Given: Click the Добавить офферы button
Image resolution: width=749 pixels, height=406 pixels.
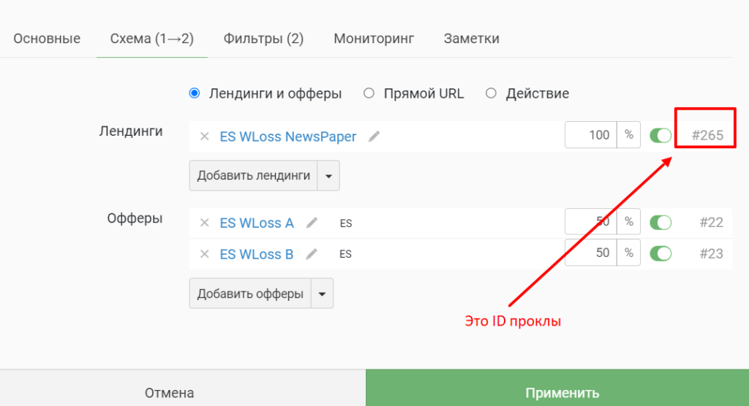Looking at the screenshot, I should [250, 294].
